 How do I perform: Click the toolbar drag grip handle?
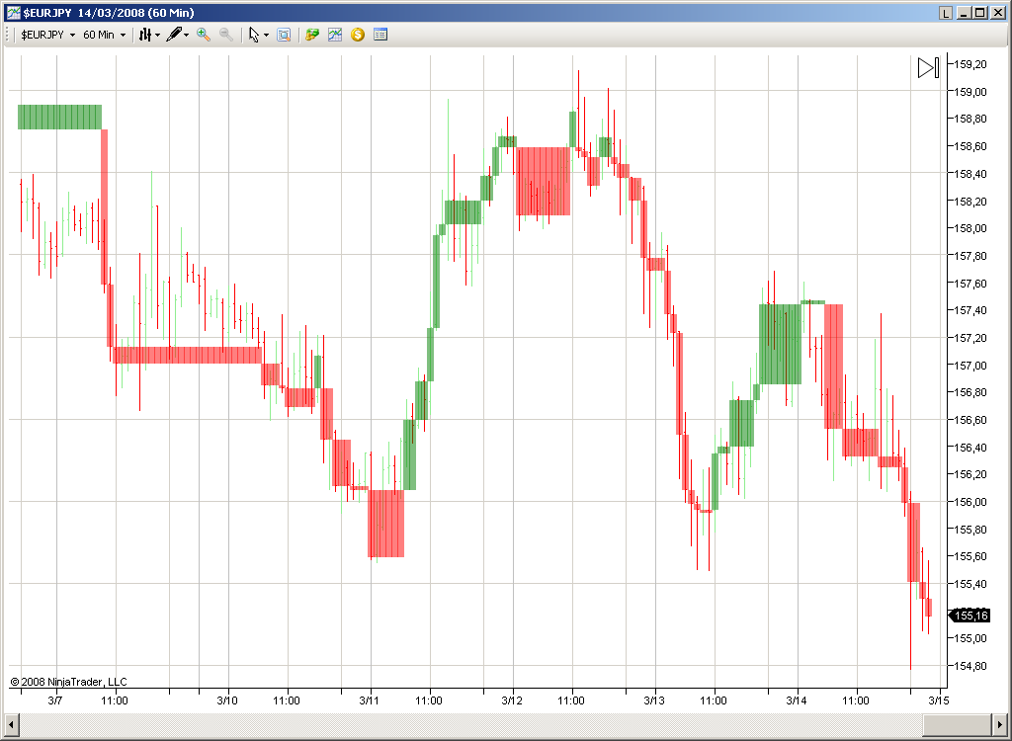(8, 35)
